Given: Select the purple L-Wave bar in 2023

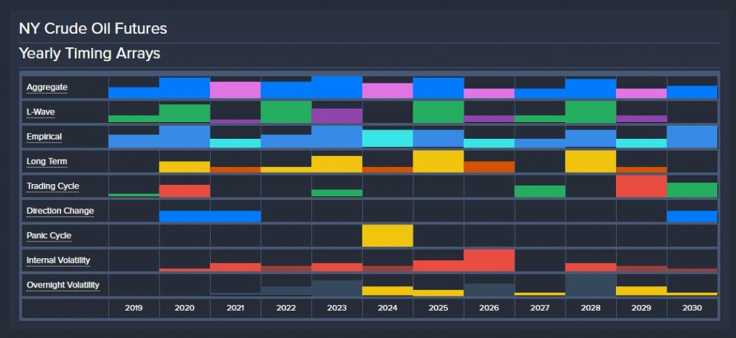Looking at the screenshot, I should pyautogui.click(x=337, y=116).
